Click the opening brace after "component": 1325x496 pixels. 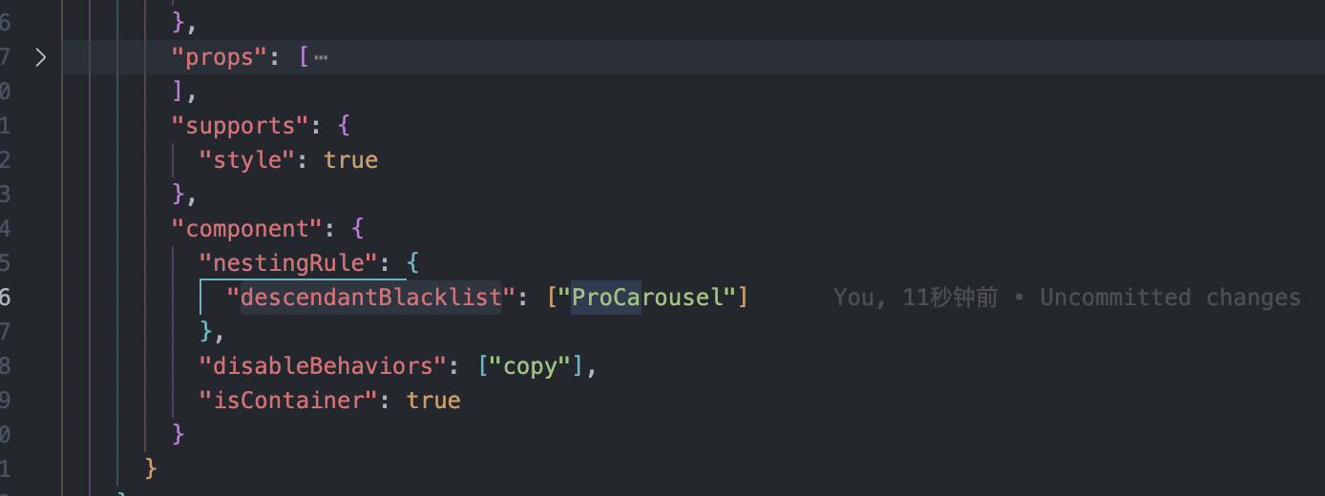[358, 229]
